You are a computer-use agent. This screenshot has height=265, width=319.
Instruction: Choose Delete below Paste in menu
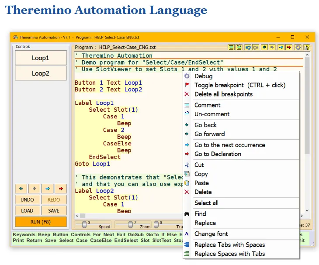click(241, 192)
